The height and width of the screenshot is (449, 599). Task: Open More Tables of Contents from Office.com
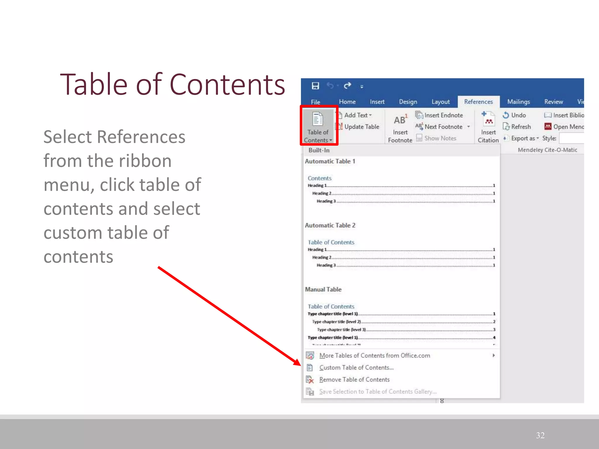tap(401, 355)
